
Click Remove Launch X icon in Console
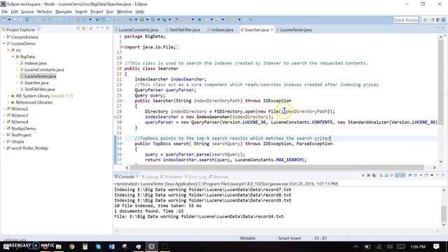pos(368,176)
